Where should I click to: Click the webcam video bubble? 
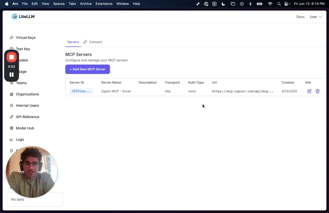[32, 172]
